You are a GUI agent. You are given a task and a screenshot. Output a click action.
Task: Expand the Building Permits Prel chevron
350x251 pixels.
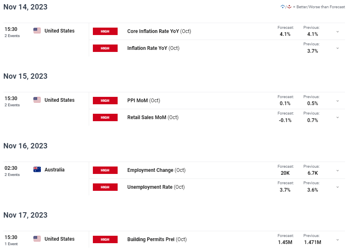pyautogui.click(x=338, y=240)
